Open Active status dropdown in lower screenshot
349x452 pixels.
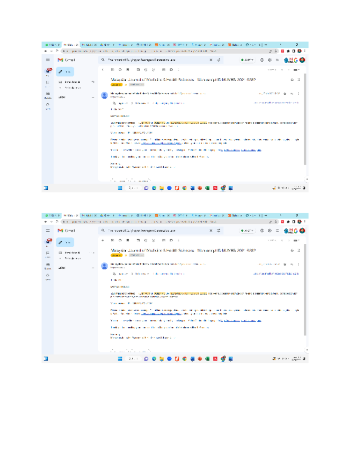pyautogui.click(x=248, y=231)
